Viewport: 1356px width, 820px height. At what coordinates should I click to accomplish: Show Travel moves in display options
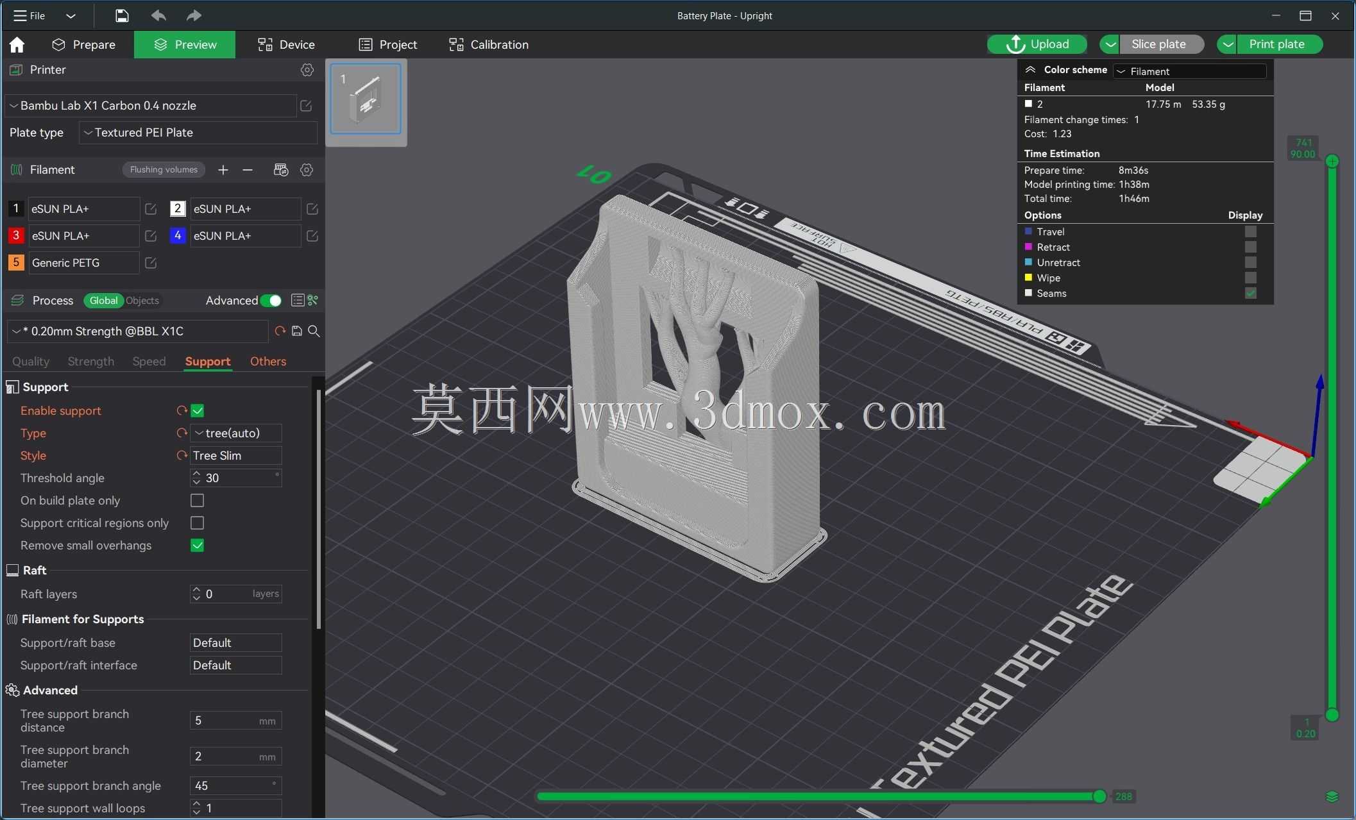point(1250,232)
